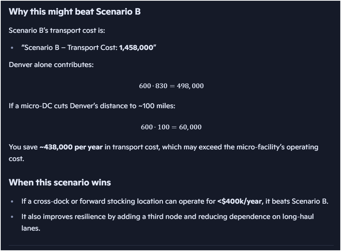The width and height of the screenshot is (341, 251).
Task: Click the bullet dot before the Transport Cost quote
Action: coord(12,48)
